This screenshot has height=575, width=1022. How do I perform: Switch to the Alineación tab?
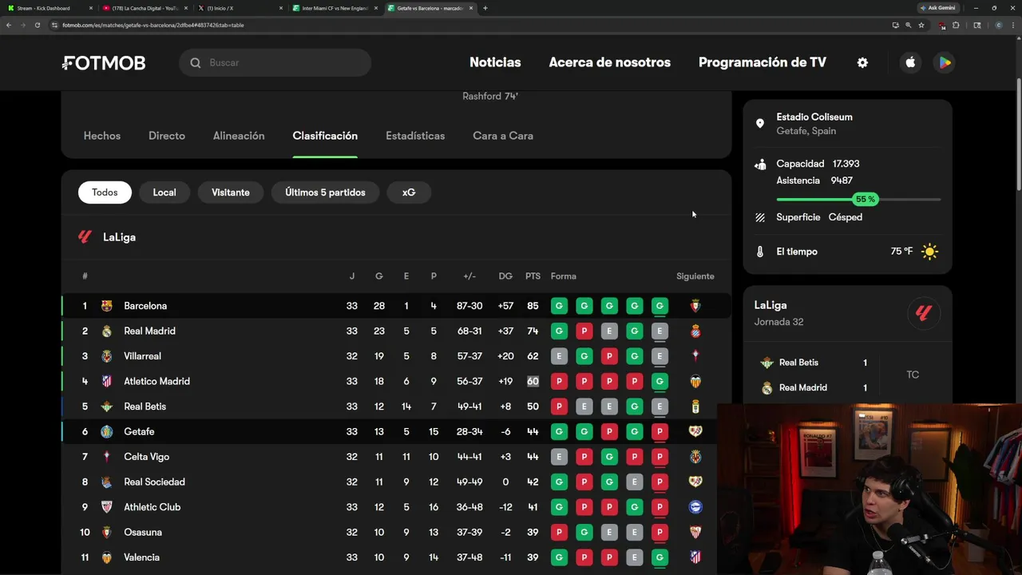click(x=239, y=136)
